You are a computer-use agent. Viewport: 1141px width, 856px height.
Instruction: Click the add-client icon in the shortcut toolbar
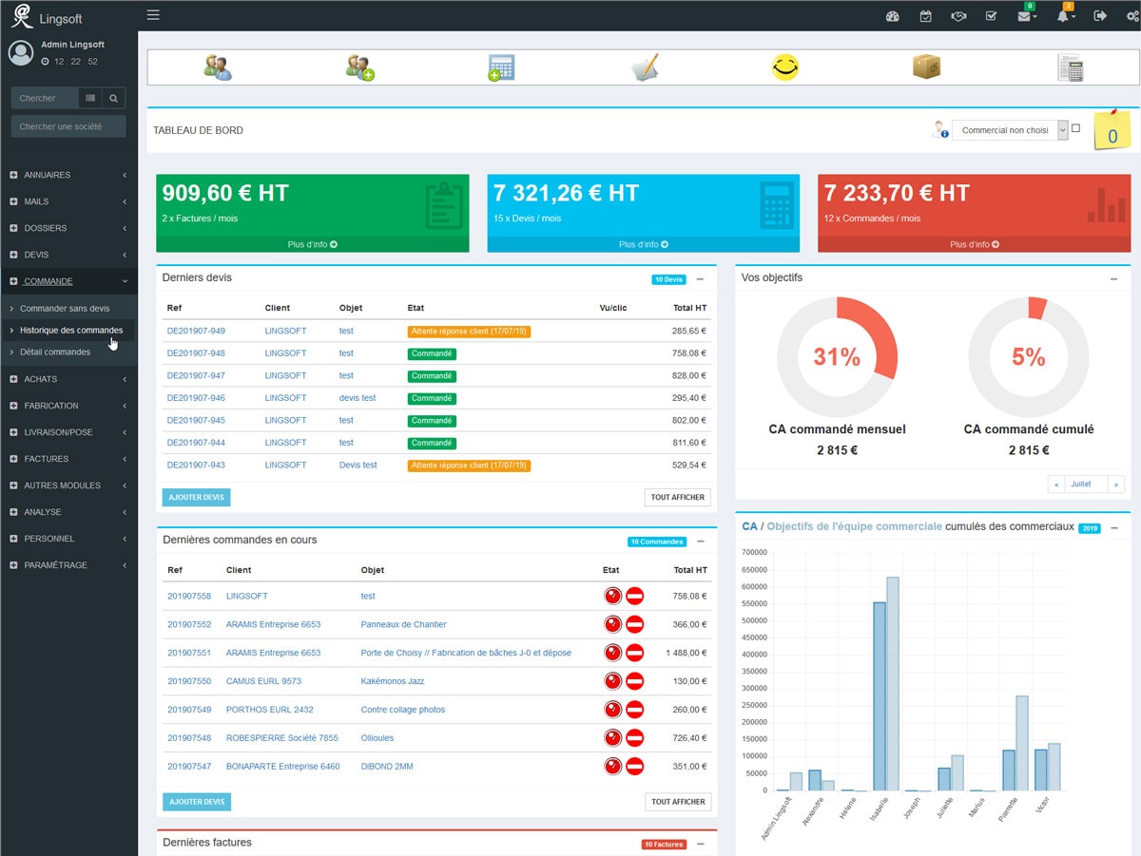click(x=358, y=67)
